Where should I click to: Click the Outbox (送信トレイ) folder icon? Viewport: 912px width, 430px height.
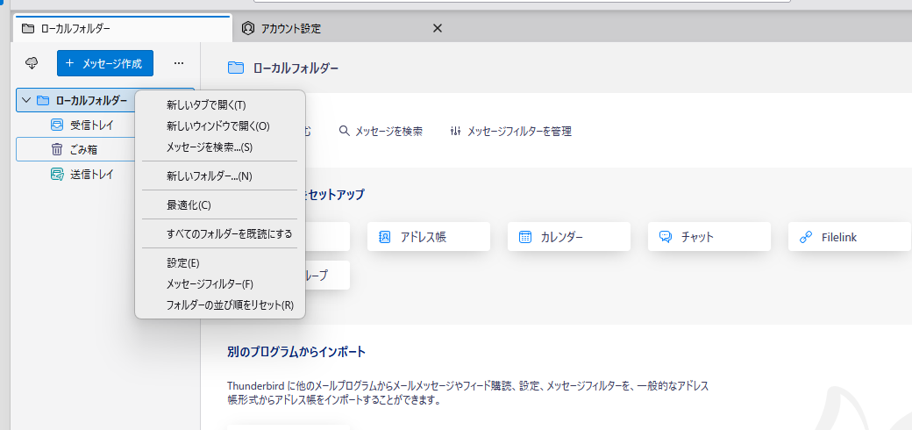point(57,174)
